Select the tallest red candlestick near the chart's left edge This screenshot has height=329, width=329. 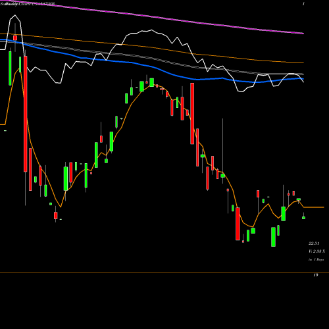coord(26,114)
